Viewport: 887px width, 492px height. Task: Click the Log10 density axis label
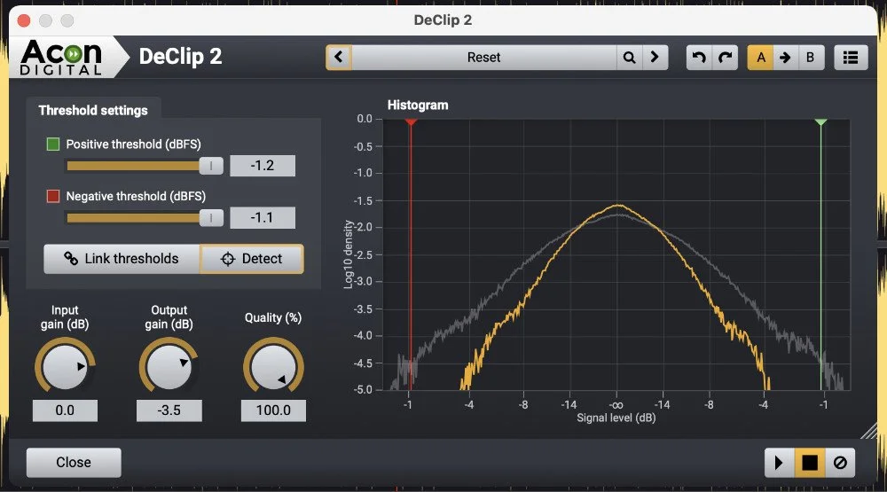point(349,254)
